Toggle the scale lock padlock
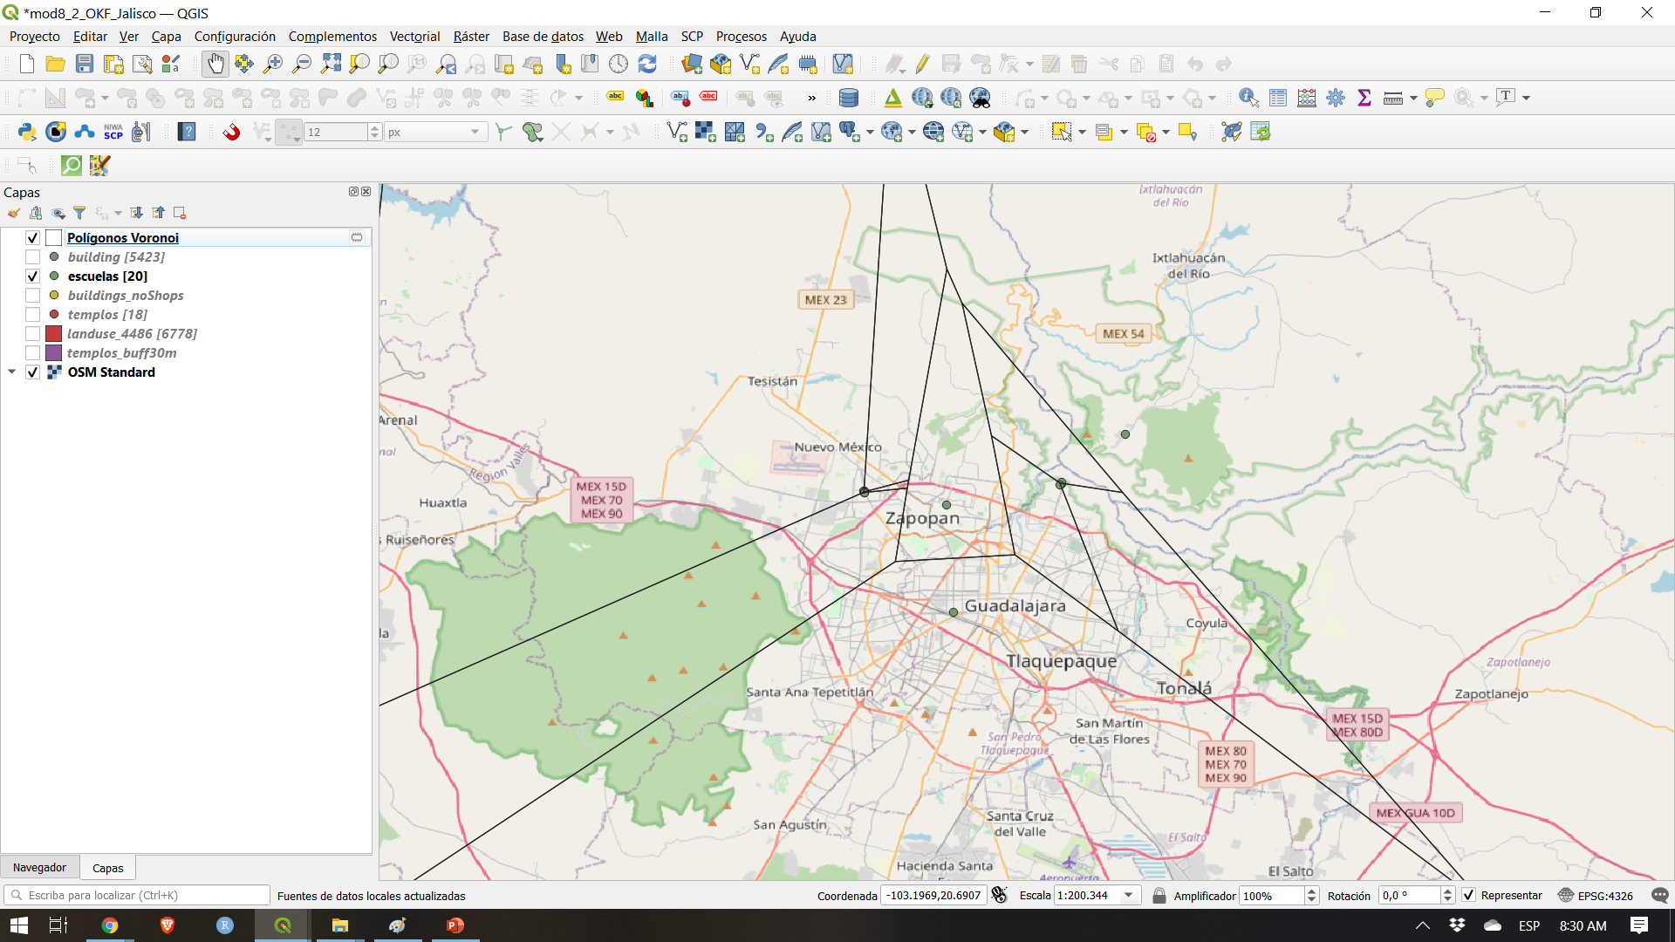Image resolution: width=1675 pixels, height=942 pixels. tap(1159, 896)
